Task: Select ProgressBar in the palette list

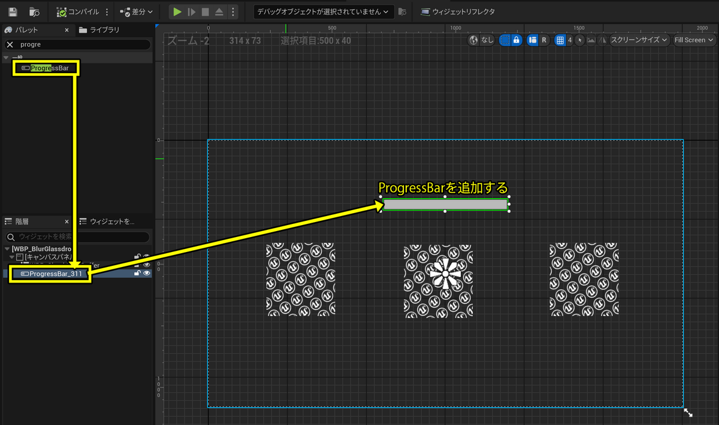Action: pyautogui.click(x=45, y=68)
